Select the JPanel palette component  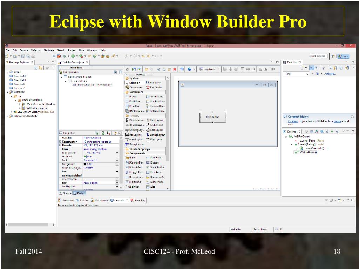point(131,97)
